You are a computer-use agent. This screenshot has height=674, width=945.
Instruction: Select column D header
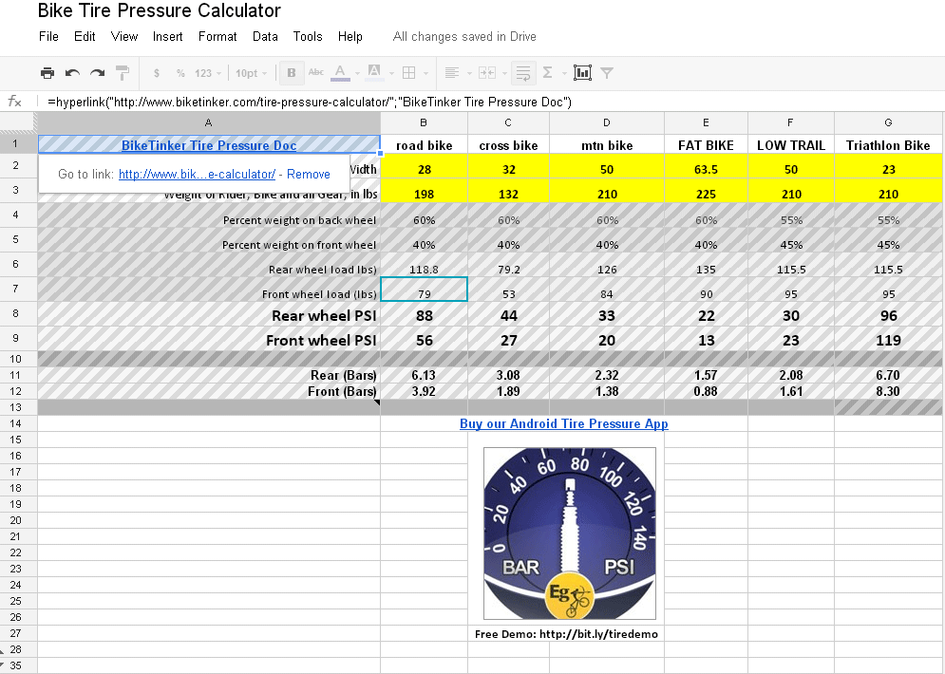tap(607, 122)
